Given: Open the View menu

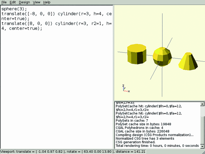Looking at the screenshot, I should coord(36,2).
